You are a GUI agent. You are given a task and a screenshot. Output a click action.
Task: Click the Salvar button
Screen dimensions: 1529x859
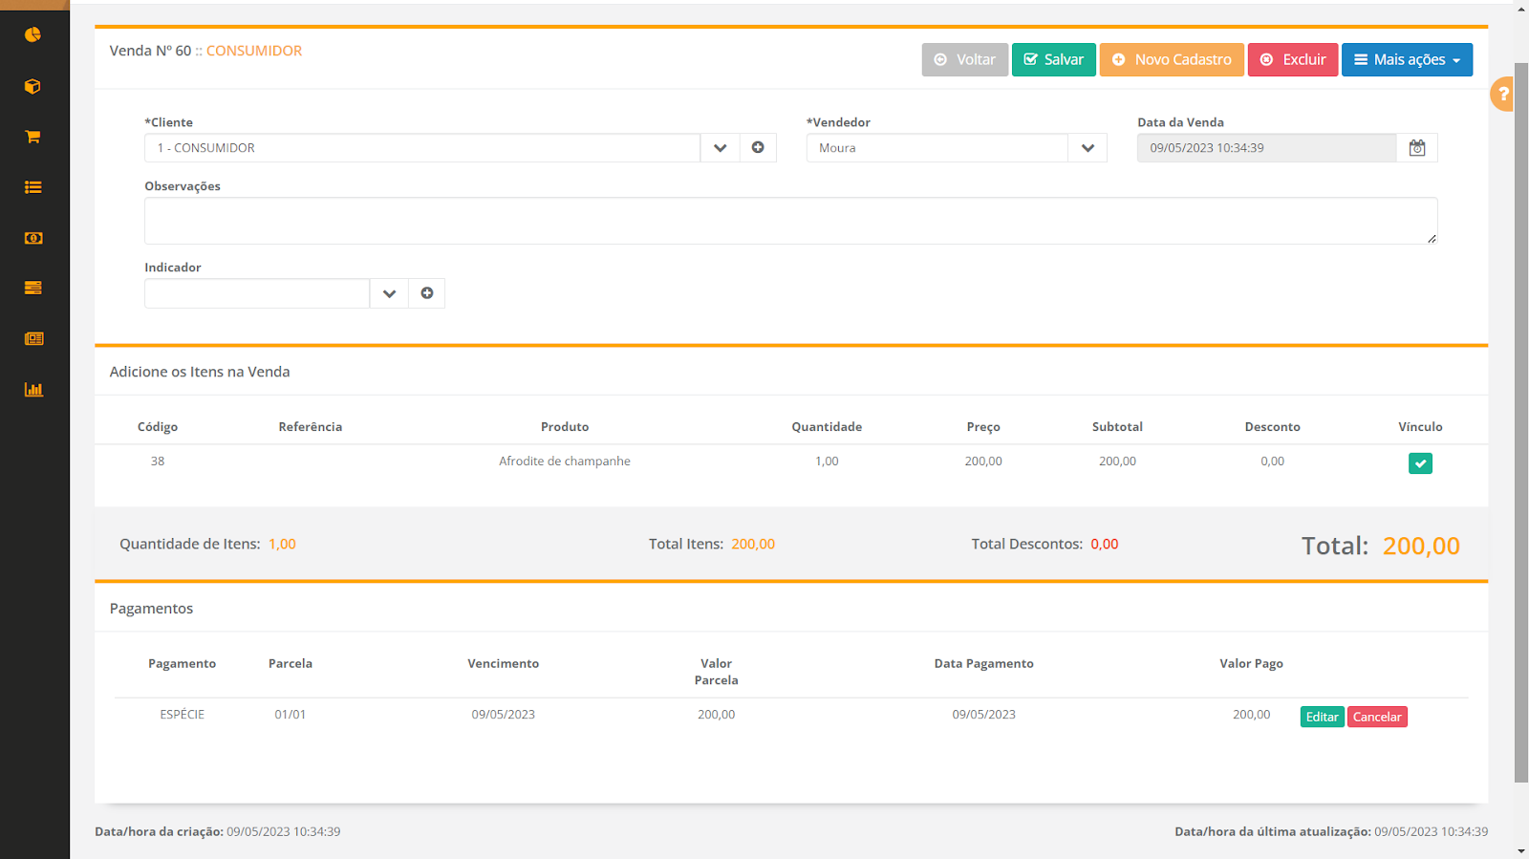1053,59
